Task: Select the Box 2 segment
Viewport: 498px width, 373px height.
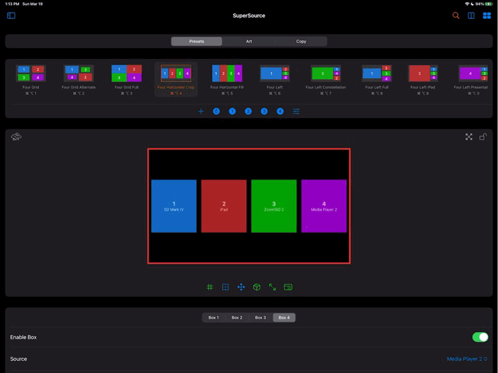Action: [237, 318]
